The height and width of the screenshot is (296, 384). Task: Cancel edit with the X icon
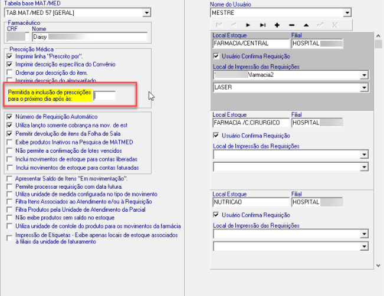335,25
